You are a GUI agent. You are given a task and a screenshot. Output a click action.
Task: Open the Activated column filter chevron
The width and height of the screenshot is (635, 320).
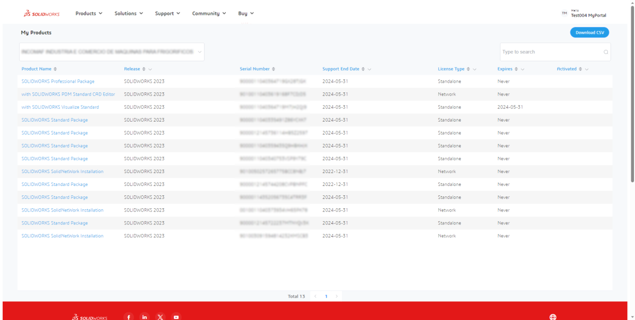[x=587, y=69]
